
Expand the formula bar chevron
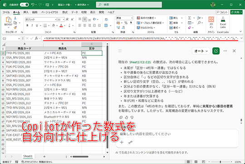241,38
